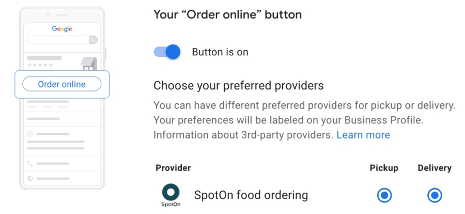
Task: Click the globe website icon in mockup
Action: coord(30,179)
